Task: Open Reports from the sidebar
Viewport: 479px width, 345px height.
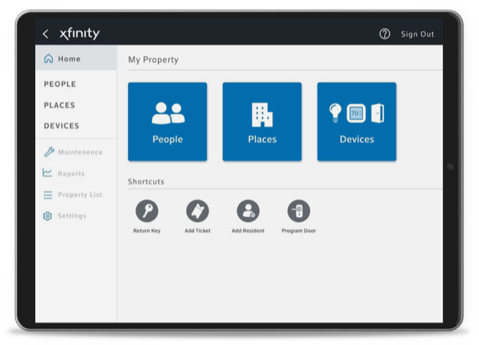Action: [71, 174]
